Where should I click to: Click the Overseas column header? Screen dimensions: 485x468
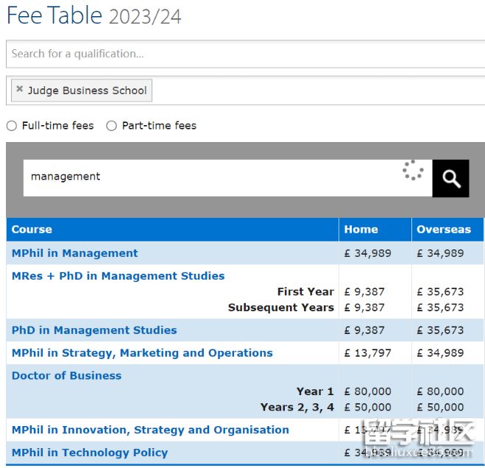(x=443, y=230)
